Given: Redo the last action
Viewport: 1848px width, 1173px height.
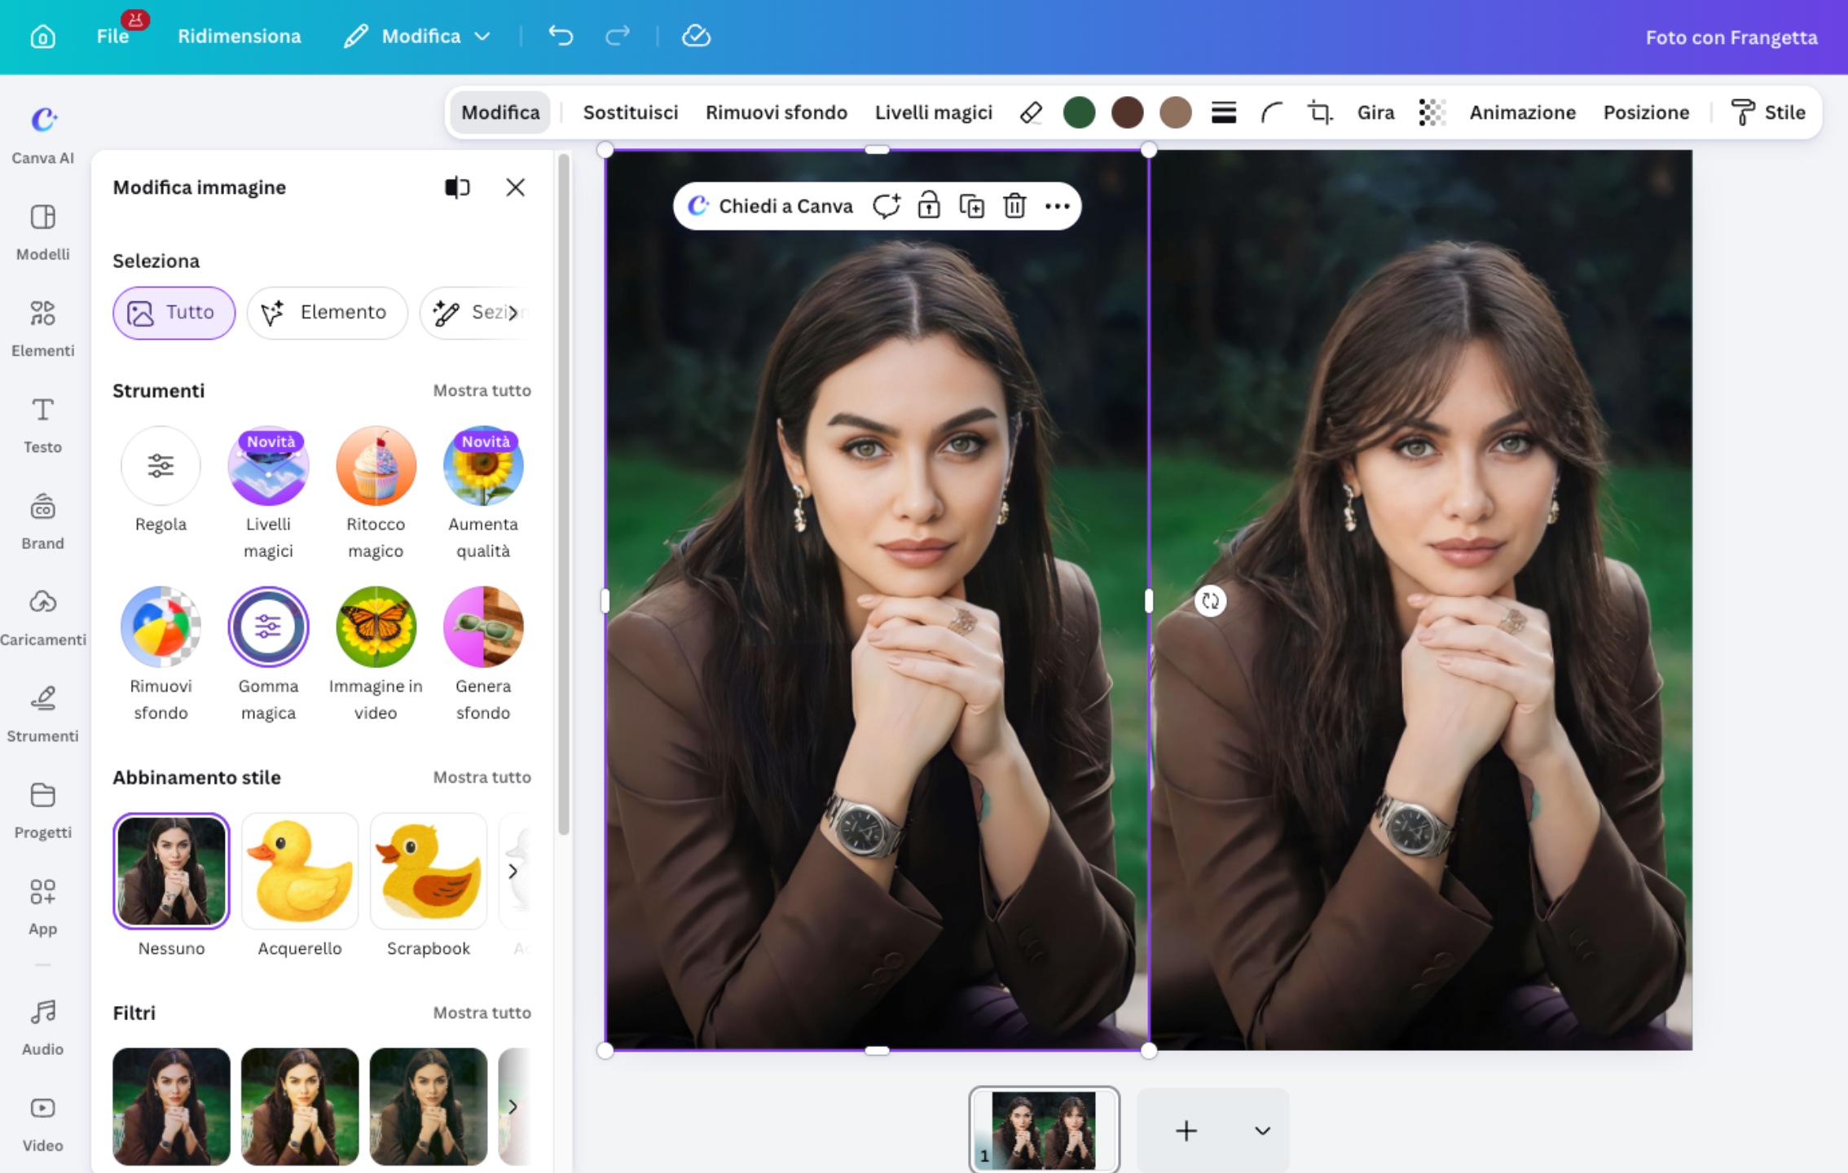Looking at the screenshot, I should click(x=618, y=36).
